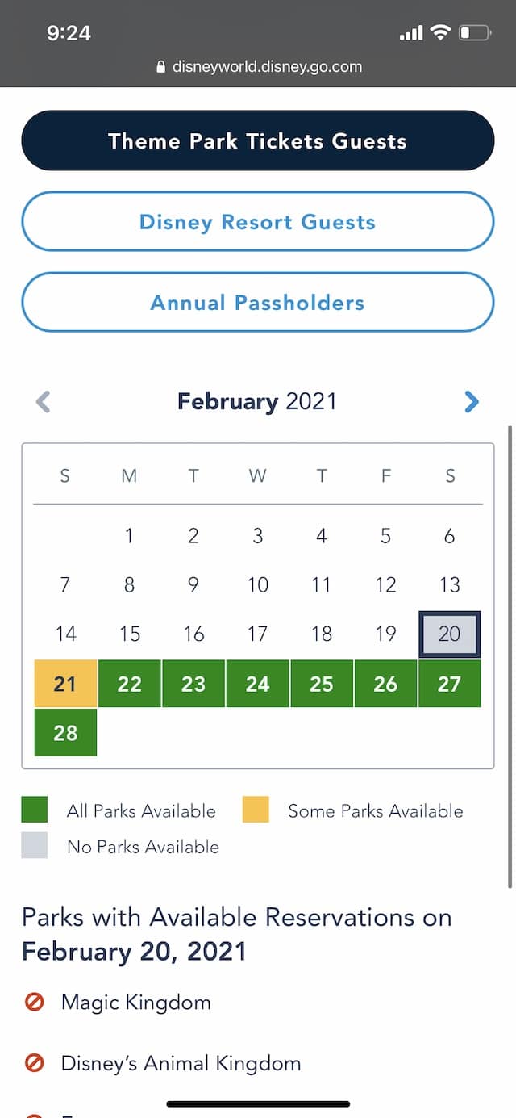Tap the Wi-Fi status icon
The image size is (516, 1118).
[439, 33]
